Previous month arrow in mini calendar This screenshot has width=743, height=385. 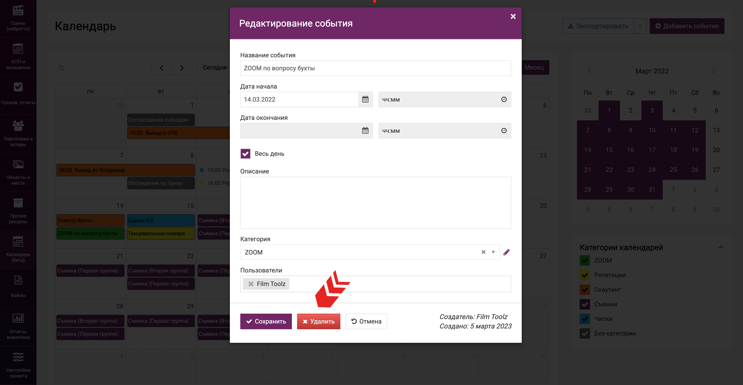(x=590, y=71)
